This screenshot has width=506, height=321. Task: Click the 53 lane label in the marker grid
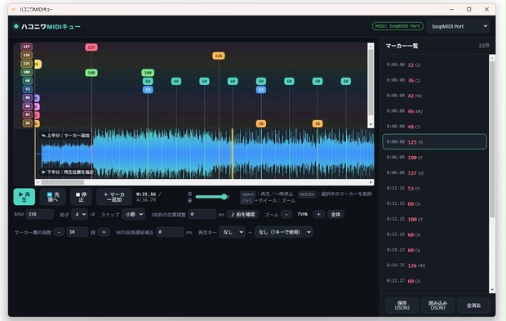(x=27, y=89)
